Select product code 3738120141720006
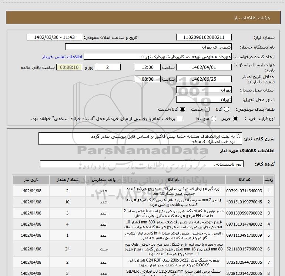The height and width of the screenshot is (276, 285). 244,273
